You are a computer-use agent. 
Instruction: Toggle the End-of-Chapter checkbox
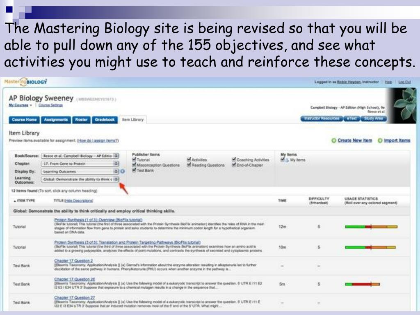click(x=234, y=165)
